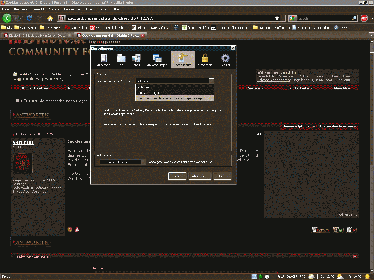
Task: Confirm settings with the OK button
Action: tap(177, 176)
